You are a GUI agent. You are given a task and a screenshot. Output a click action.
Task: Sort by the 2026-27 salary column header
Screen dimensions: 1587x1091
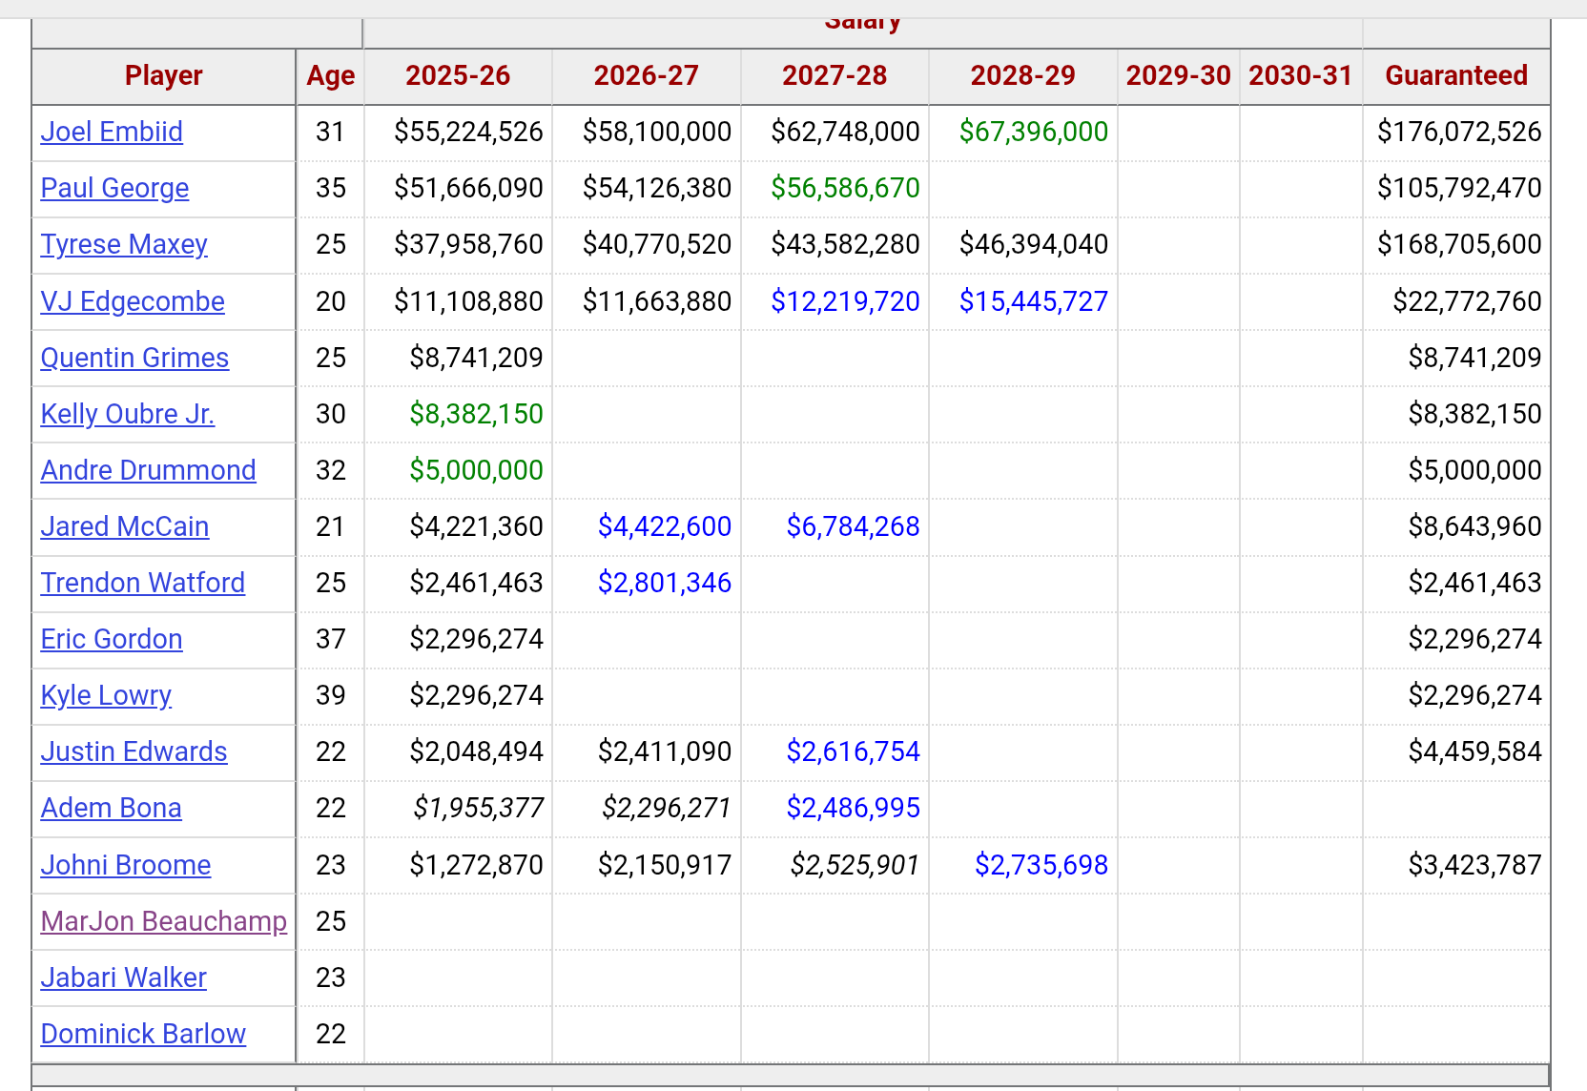(x=647, y=75)
